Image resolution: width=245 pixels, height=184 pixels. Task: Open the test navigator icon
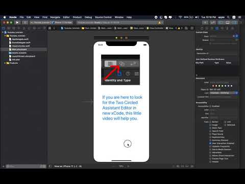(29, 28)
